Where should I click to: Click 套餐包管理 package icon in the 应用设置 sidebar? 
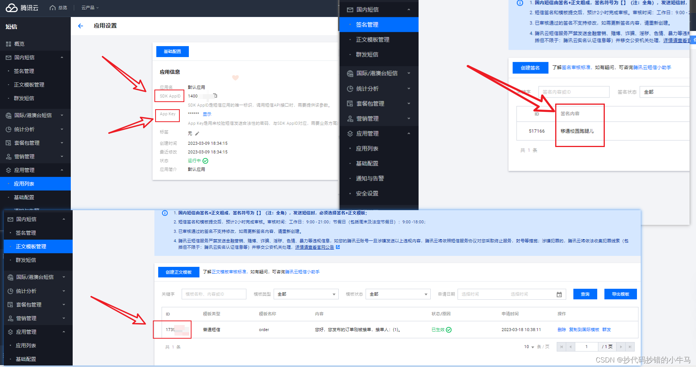click(x=8, y=143)
